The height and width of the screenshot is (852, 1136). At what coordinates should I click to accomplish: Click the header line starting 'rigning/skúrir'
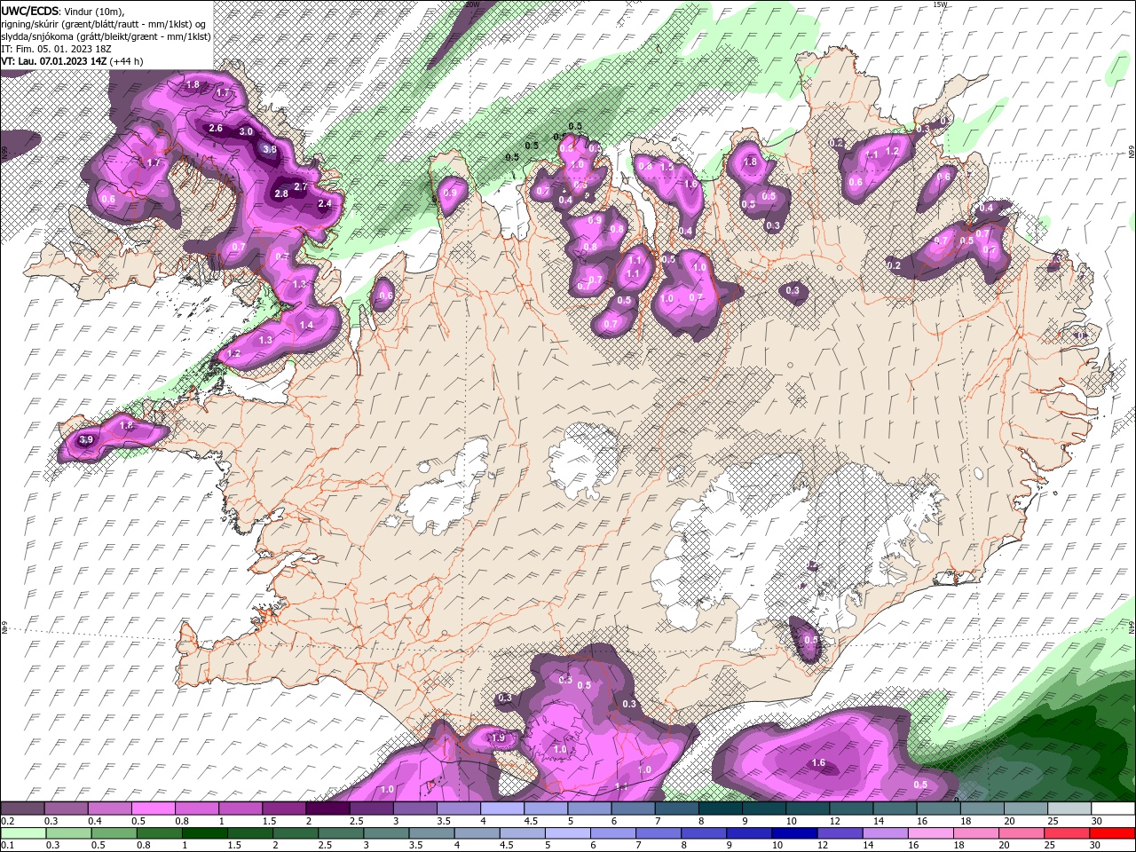coord(105,23)
